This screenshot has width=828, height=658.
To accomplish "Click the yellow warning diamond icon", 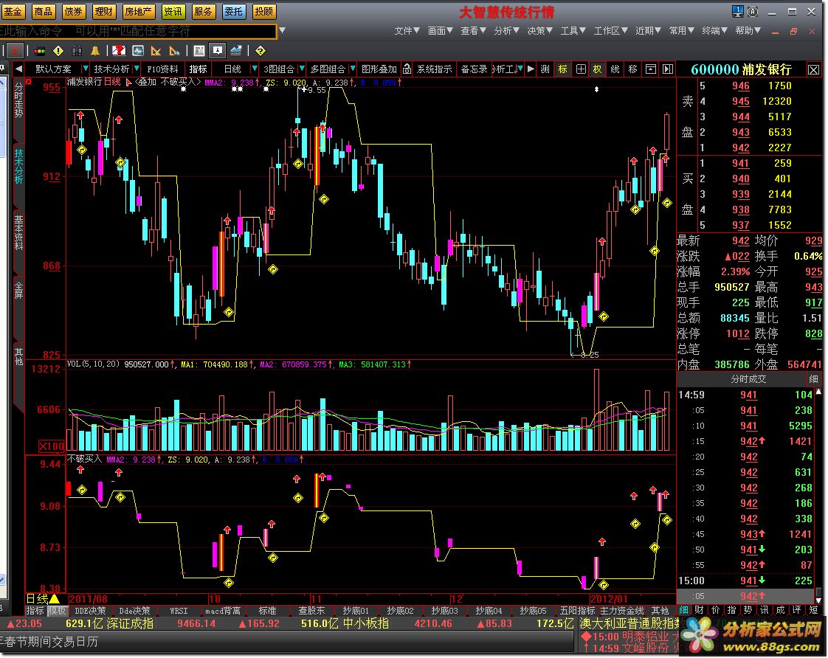I will (x=58, y=51).
